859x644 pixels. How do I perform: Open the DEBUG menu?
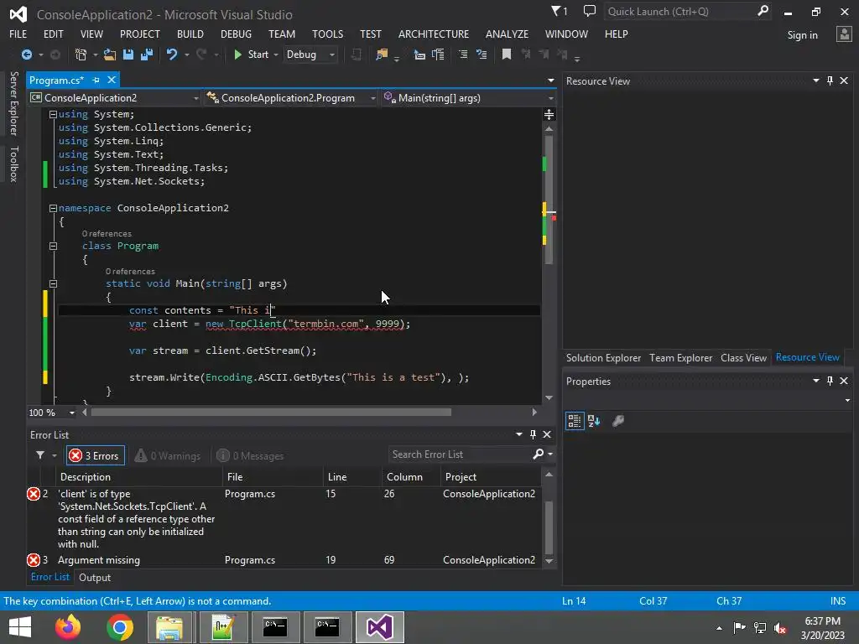click(236, 34)
